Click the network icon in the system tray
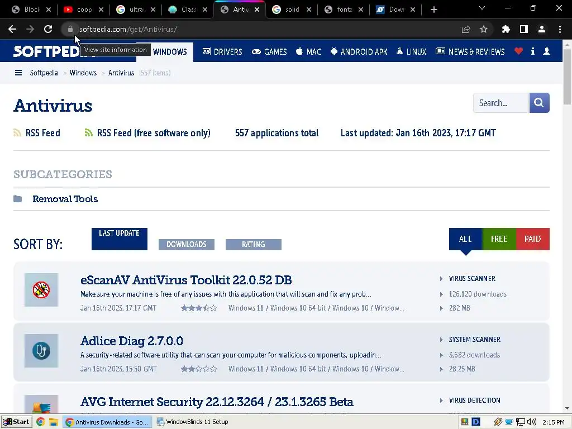This screenshot has width=572, height=429. [x=521, y=422]
